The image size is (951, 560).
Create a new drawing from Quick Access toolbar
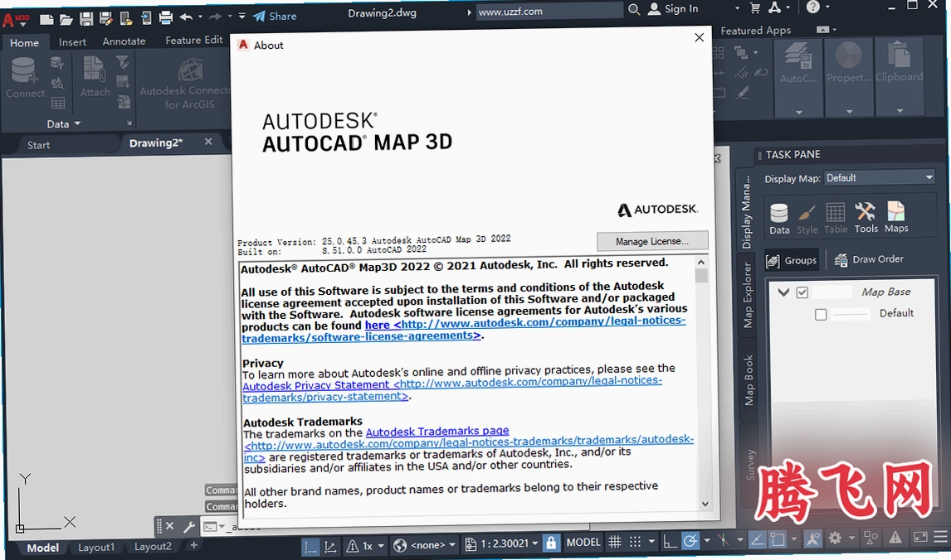pos(46,19)
